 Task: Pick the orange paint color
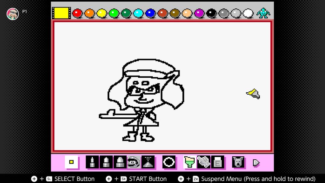point(90,13)
